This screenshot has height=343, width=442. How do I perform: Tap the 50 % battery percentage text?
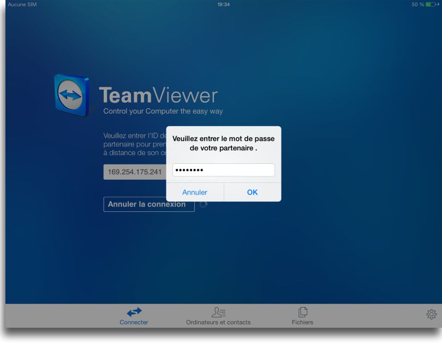[x=418, y=4]
